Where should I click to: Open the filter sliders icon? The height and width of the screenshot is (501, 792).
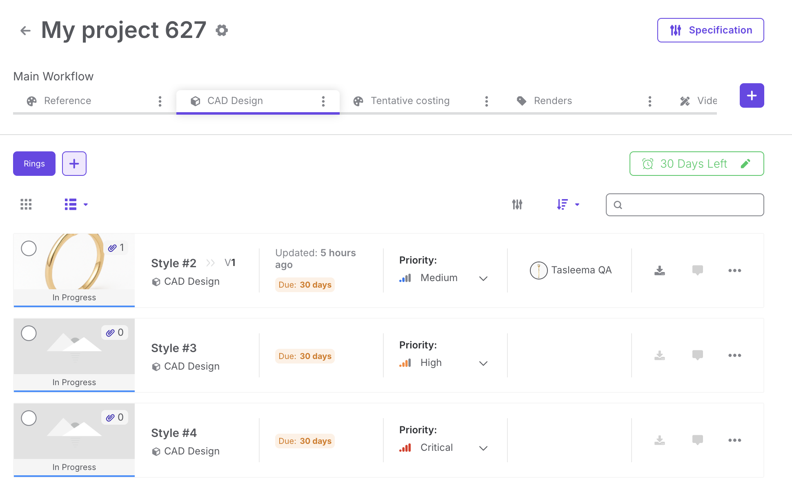pos(517,204)
